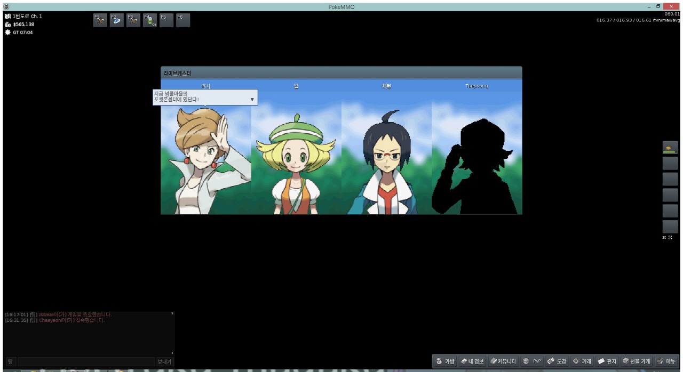The image size is (683, 372).
Task: Use the F4 hotbar can item
Action: pyautogui.click(x=150, y=20)
